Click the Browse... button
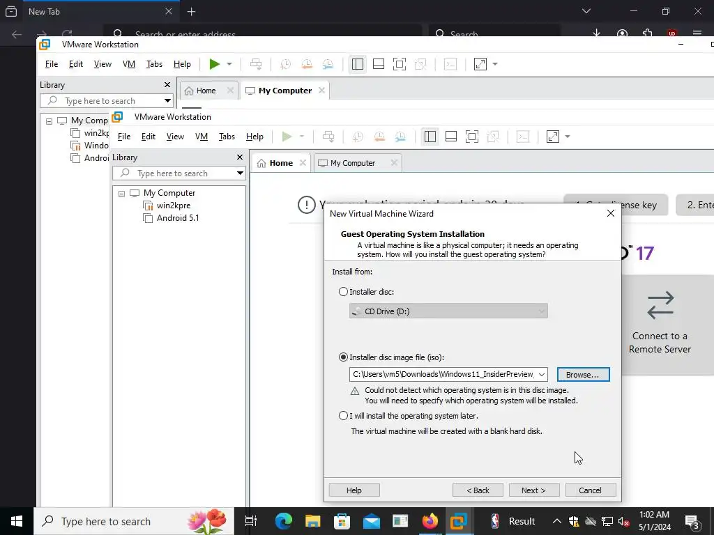The height and width of the screenshot is (535, 714). click(x=583, y=374)
